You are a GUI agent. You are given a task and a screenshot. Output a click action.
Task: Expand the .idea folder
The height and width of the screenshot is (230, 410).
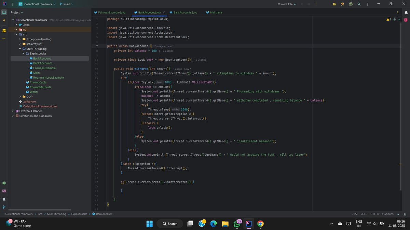tap(16, 25)
